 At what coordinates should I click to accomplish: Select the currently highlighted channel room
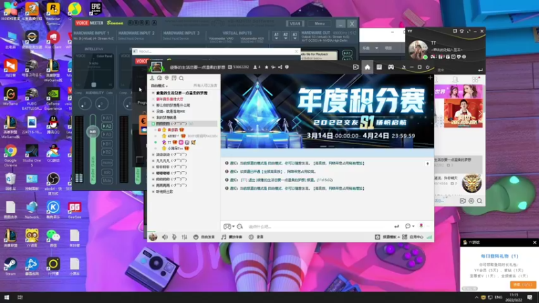tap(183, 124)
